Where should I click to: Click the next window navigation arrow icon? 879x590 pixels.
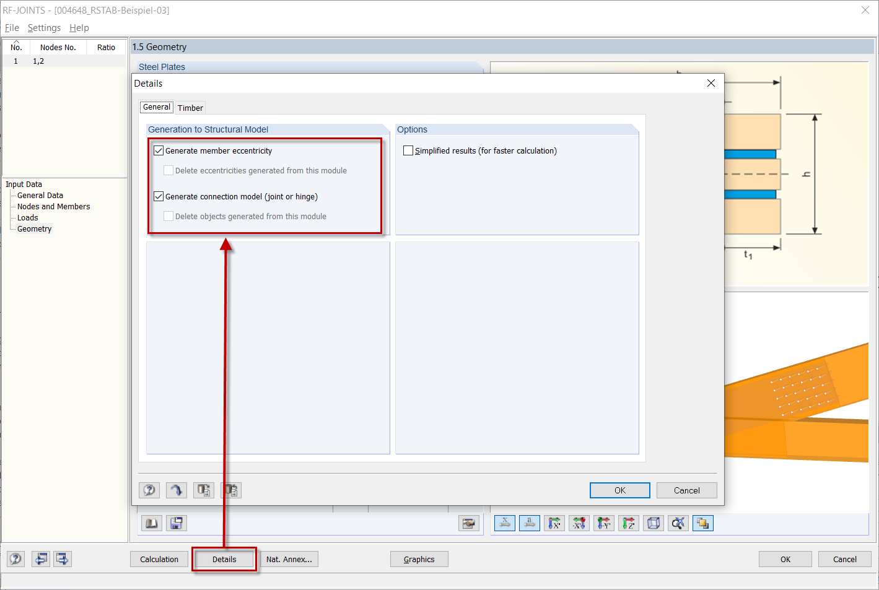62,558
